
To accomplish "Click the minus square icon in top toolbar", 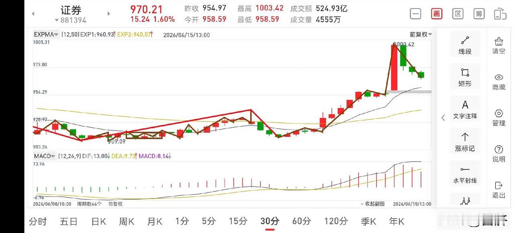I will (416, 14).
